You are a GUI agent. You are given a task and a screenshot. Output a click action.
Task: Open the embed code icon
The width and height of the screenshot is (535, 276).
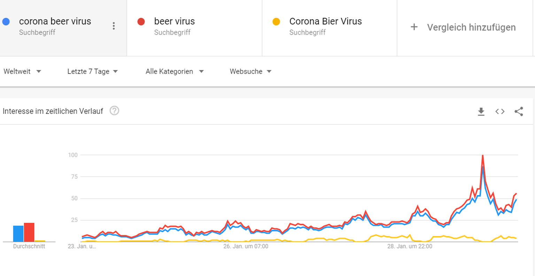pyautogui.click(x=500, y=112)
